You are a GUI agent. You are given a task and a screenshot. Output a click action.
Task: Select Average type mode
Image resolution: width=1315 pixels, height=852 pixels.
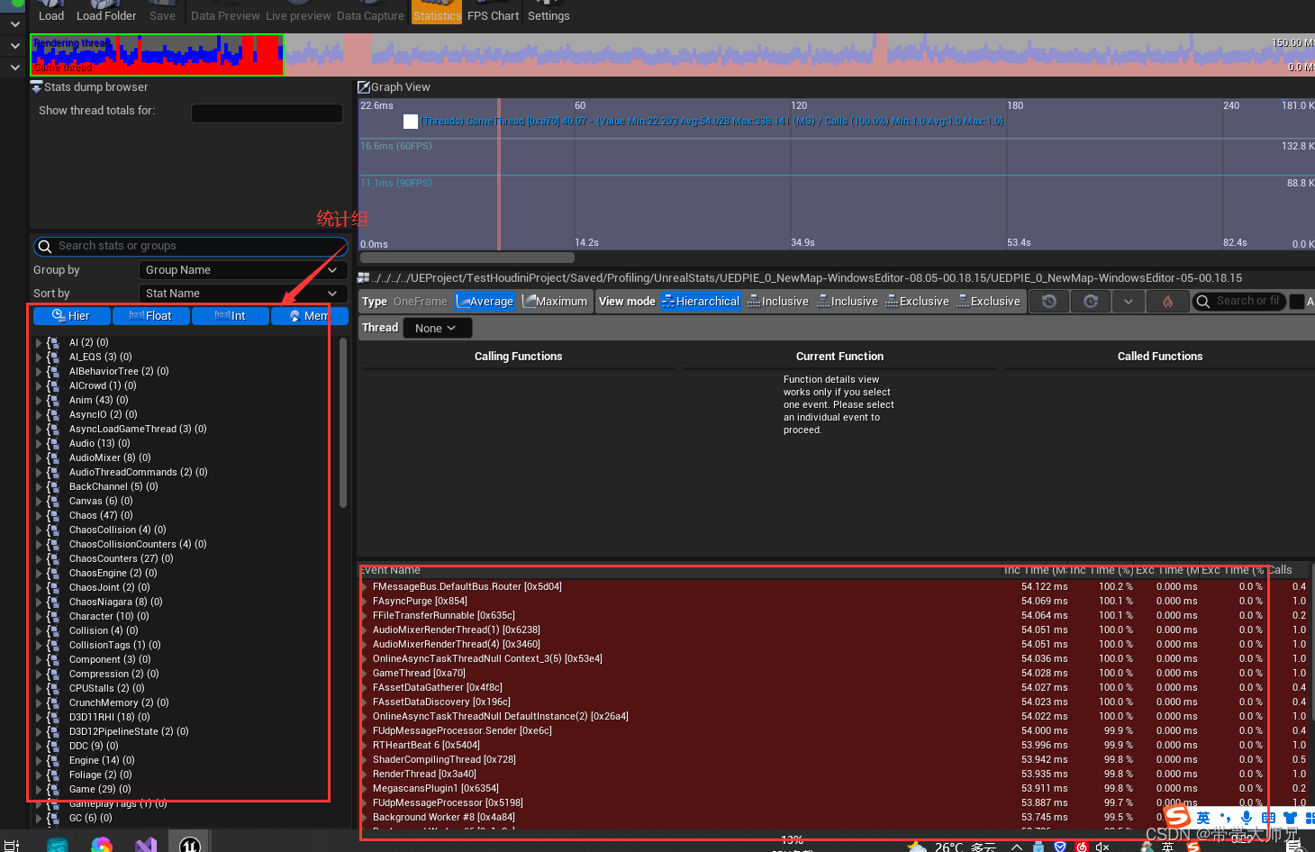485,302
